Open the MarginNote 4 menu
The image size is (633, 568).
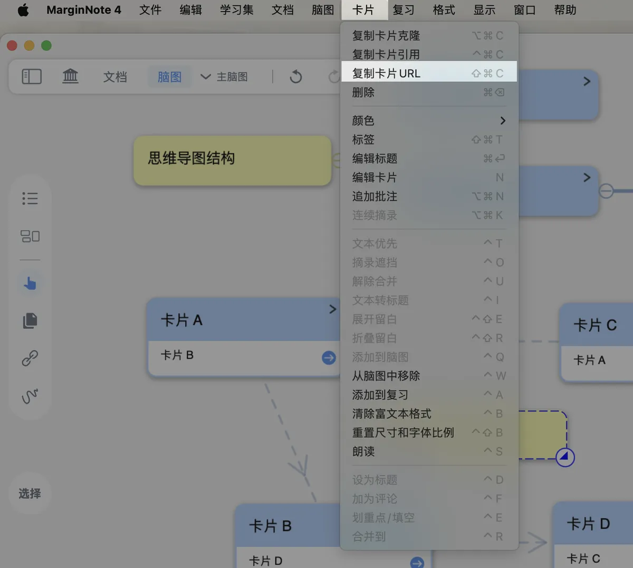coord(83,10)
